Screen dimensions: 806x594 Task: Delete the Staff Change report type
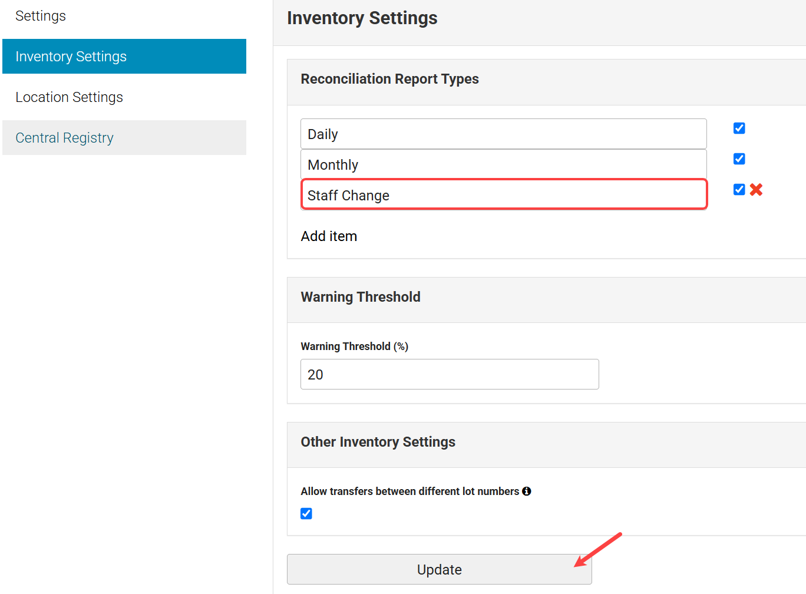point(757,190)
